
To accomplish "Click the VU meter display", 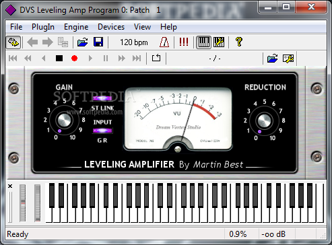I will (178, 119).
